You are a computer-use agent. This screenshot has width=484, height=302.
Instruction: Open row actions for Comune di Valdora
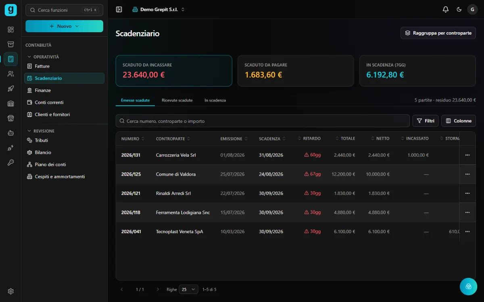(467, 174)
